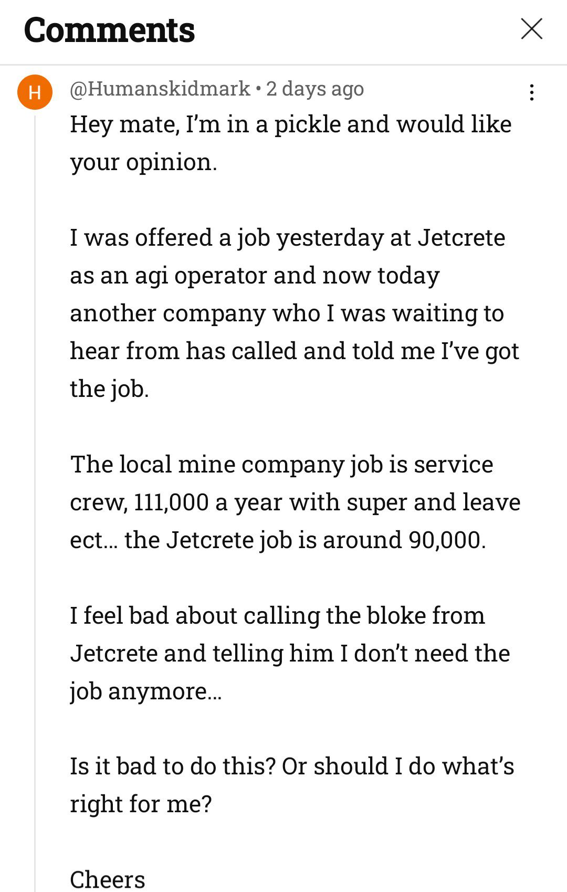
Task: Click the "Hey mate, I'm in a pickle" line
Action: (x=290, y=124)
